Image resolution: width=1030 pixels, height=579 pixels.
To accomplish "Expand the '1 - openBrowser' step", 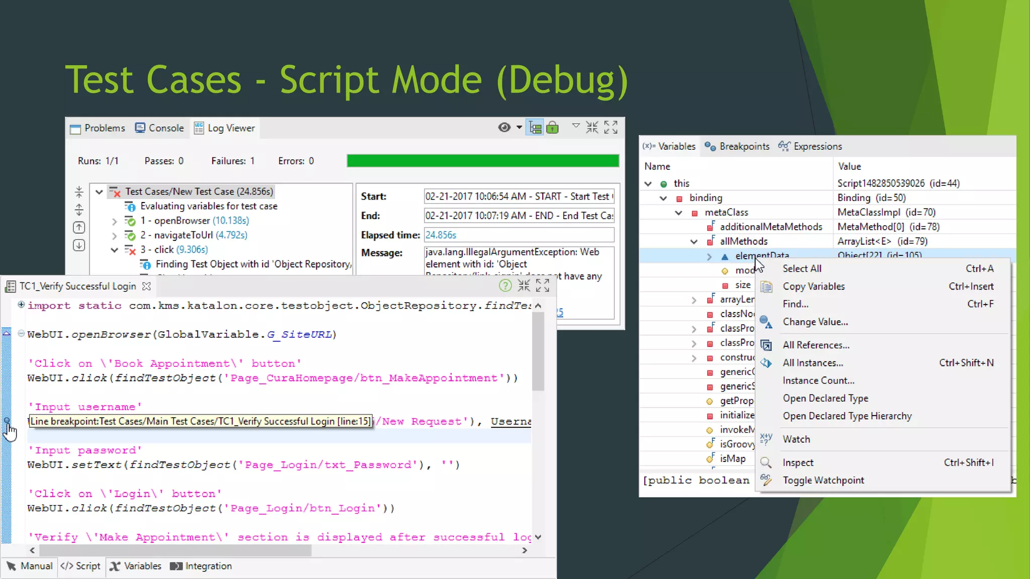I will point(114,221).
